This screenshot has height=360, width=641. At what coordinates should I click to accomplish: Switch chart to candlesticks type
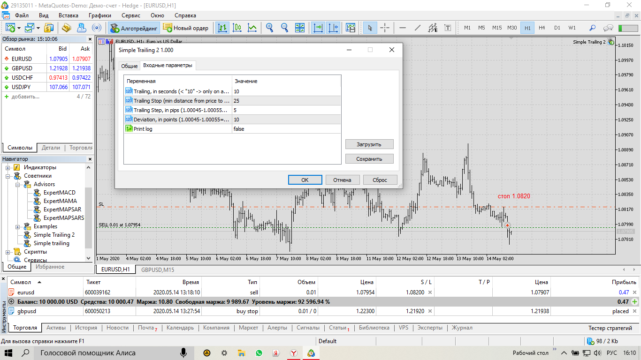pos(237,28)
